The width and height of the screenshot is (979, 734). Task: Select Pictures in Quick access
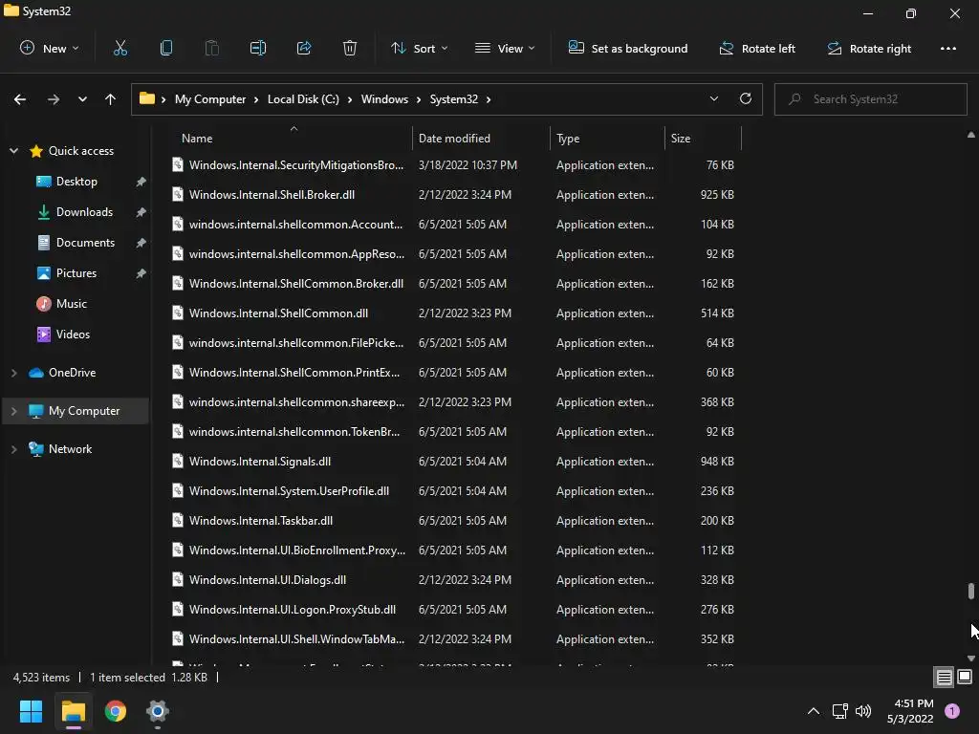coord(75,273)
